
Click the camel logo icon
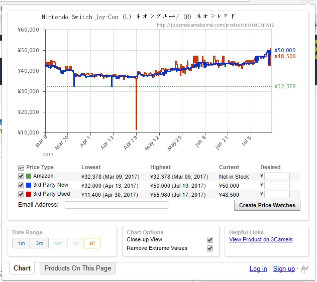pyautogui.click(x=304, y=269)
